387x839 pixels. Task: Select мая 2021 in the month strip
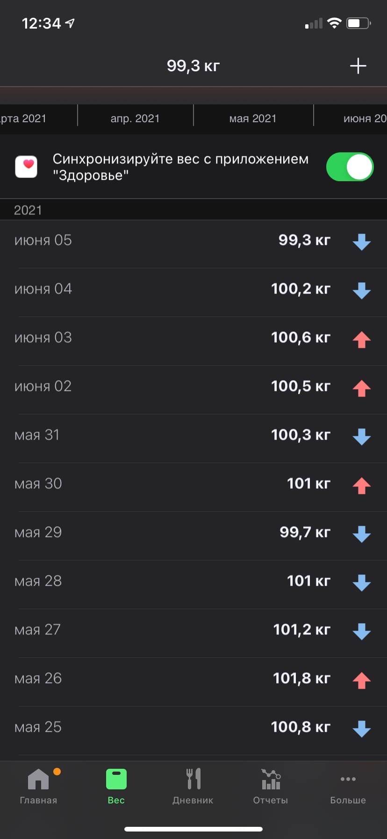click(x=253, y=119)
